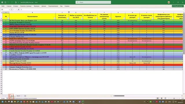Switch to Page Break Preview in the status bar
The width and height of the screenshot is (185, 104).
click(165, 98)
